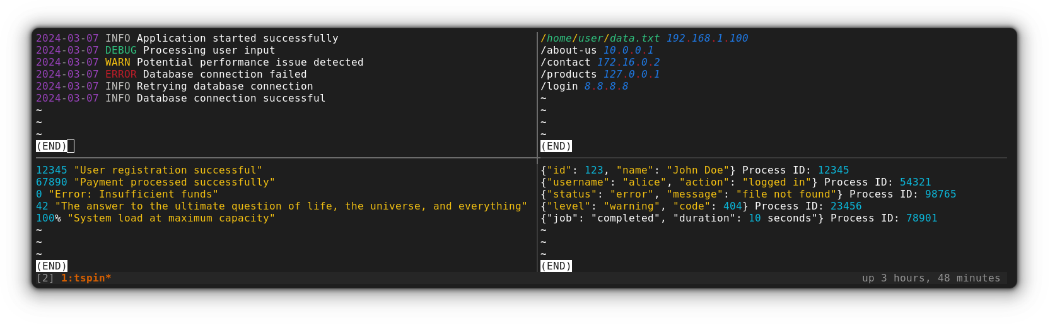Open the /home/user/data.txt path

pos(600,38)
